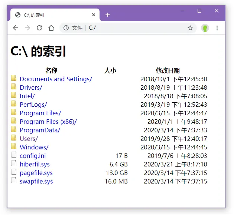Click the folder icon beside Windows/

(14, 146)
